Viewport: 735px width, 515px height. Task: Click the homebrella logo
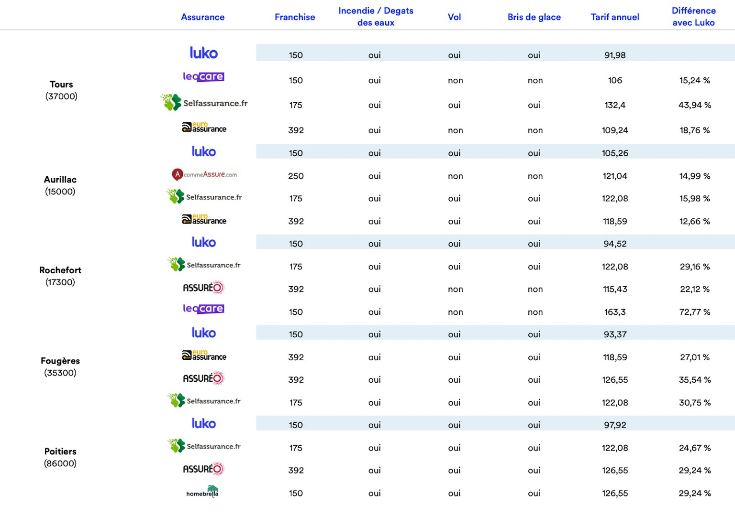pyautogui.click(x=202, y=492)
